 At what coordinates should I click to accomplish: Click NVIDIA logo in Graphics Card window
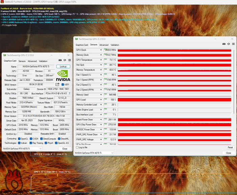63,76
